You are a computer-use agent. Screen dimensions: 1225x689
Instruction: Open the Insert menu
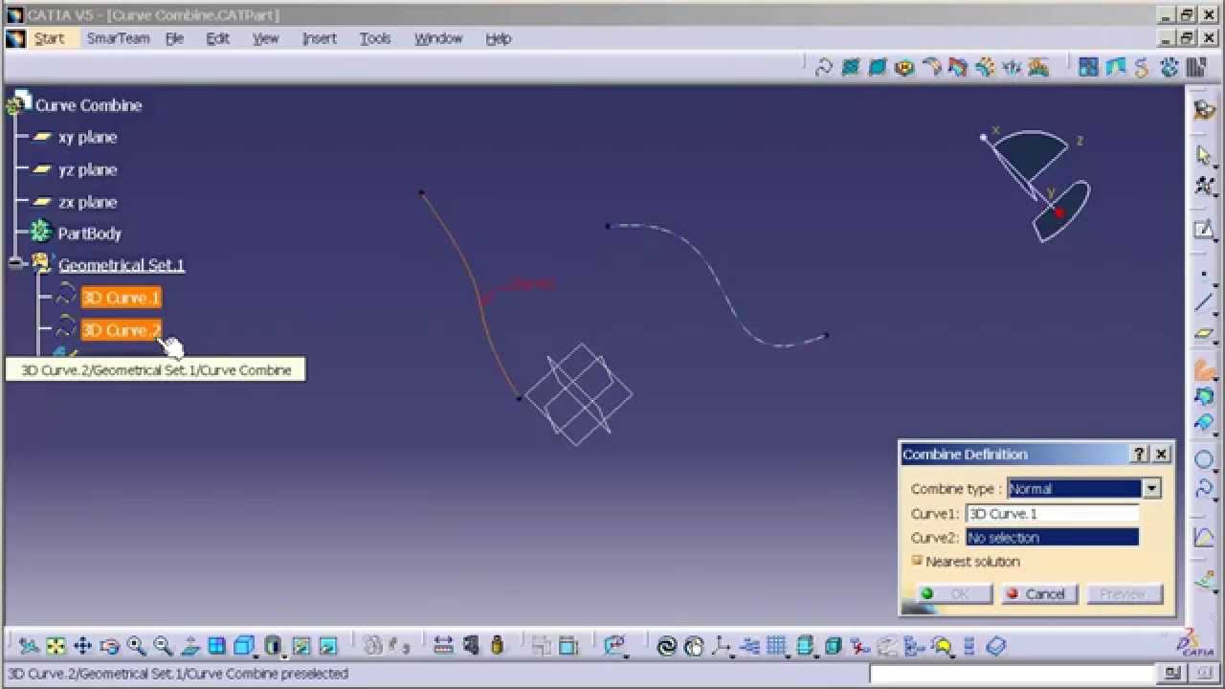pos(319,38)
